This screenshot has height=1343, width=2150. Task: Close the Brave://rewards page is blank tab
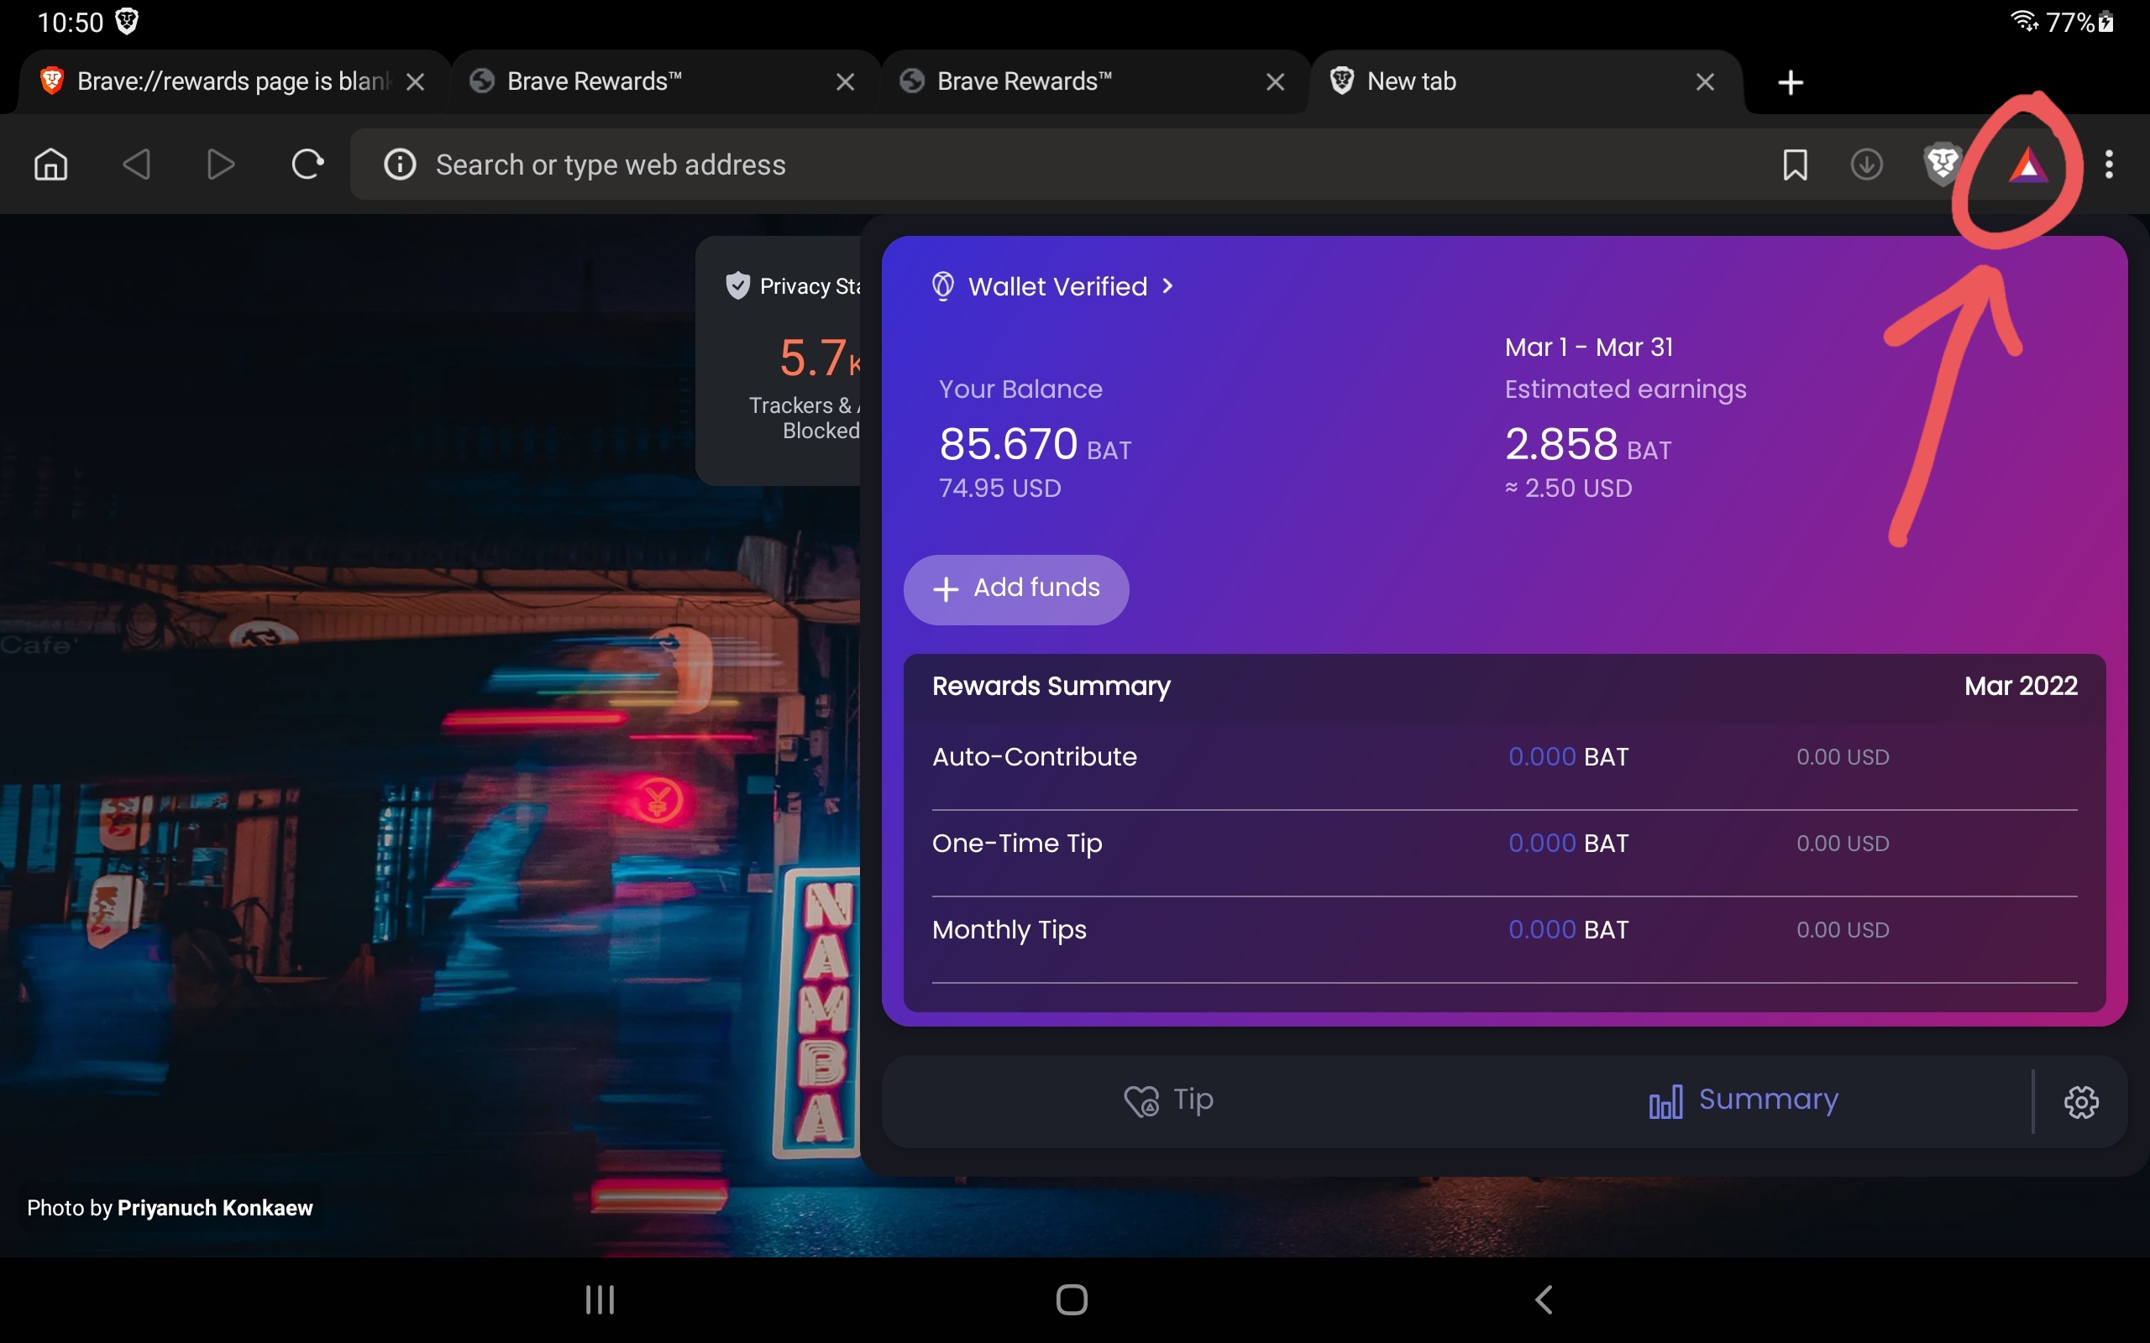415,82
